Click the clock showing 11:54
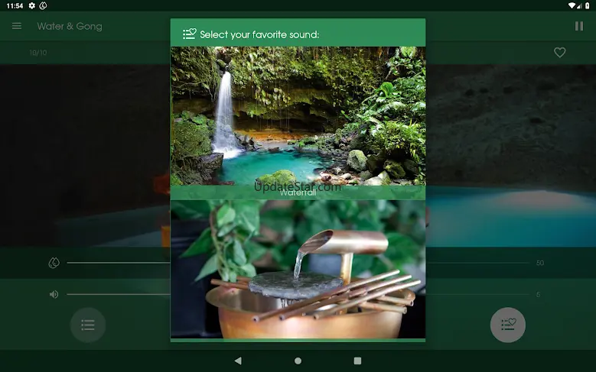 [15, 5]
